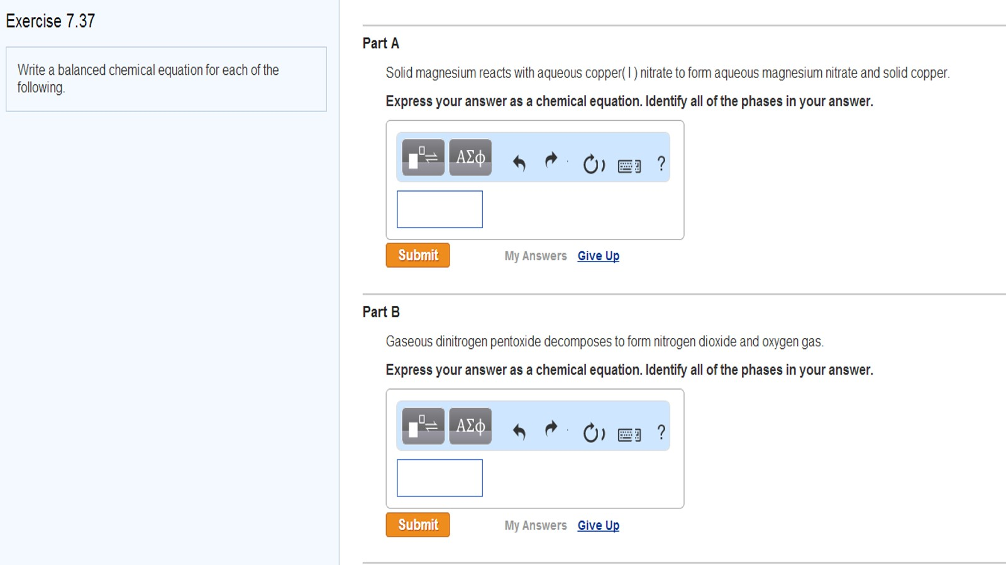Open equation editor help in Part A

660,164
